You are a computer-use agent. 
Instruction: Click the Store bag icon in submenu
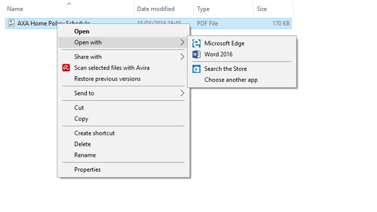(x=196, y=69)
